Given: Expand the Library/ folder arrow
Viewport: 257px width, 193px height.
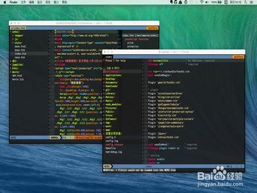Looking at the screenshot, I should coord(104,93).
